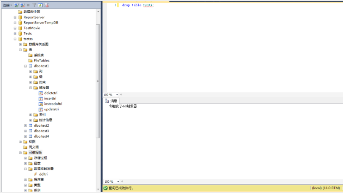Click the query editor horizontal scroll-left arrow

(x=121, y=95)
